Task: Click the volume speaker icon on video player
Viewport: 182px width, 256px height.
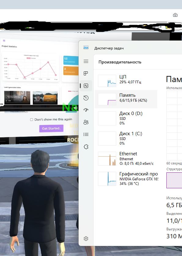Action: point(75,108)
